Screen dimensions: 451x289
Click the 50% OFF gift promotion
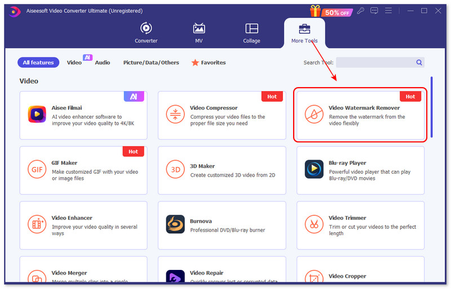(x=331, y=11)
